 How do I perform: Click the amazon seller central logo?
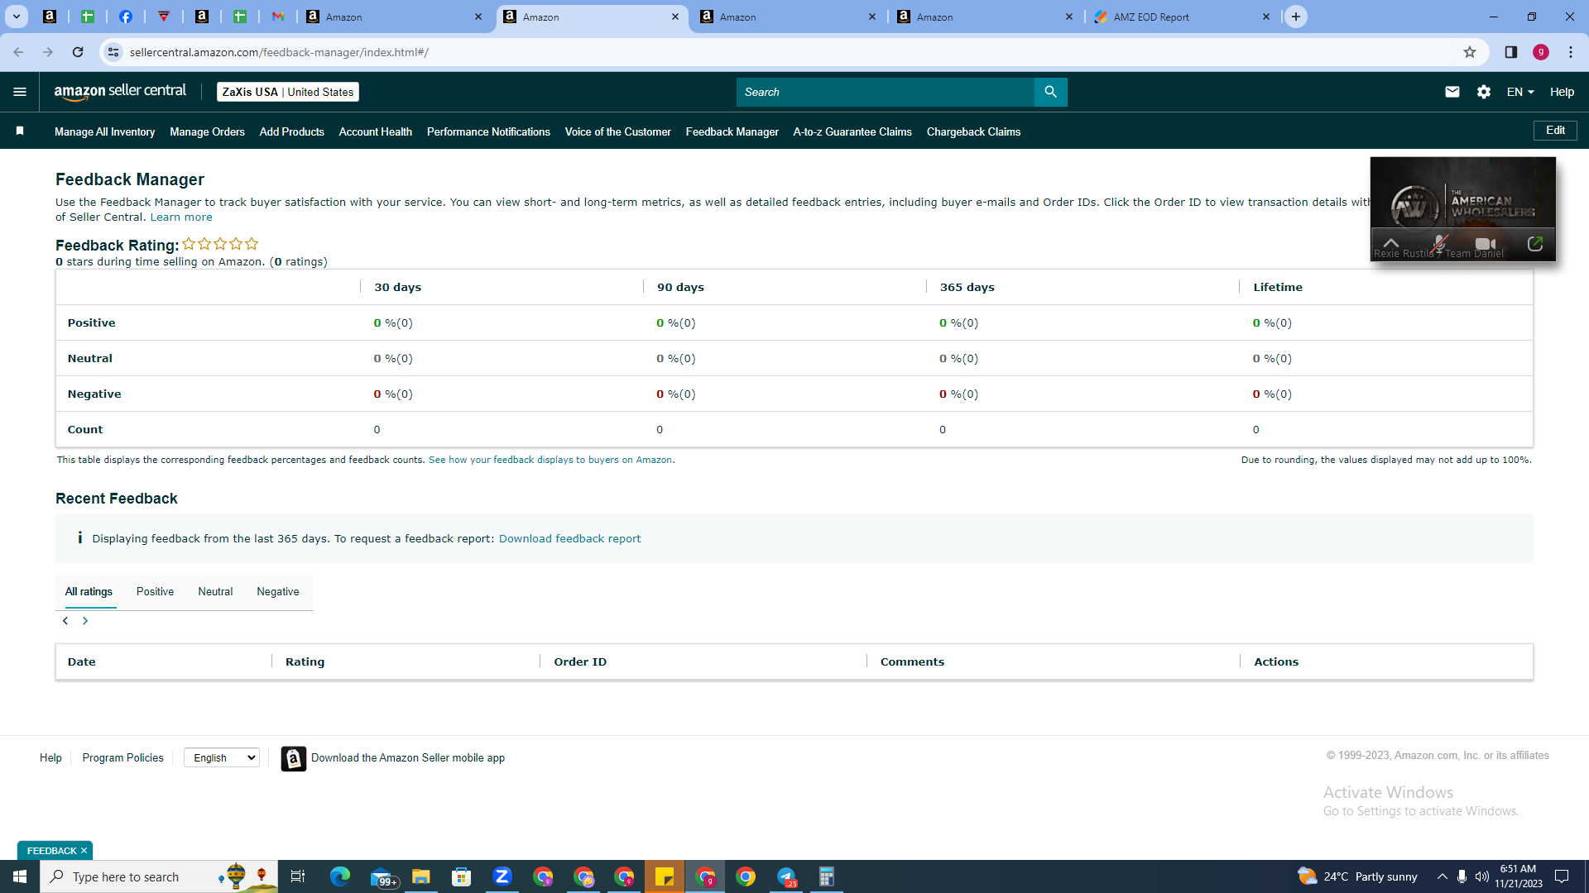tap(120, 92)
